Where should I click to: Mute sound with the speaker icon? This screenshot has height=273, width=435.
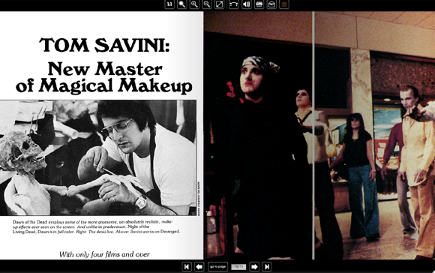246,4
